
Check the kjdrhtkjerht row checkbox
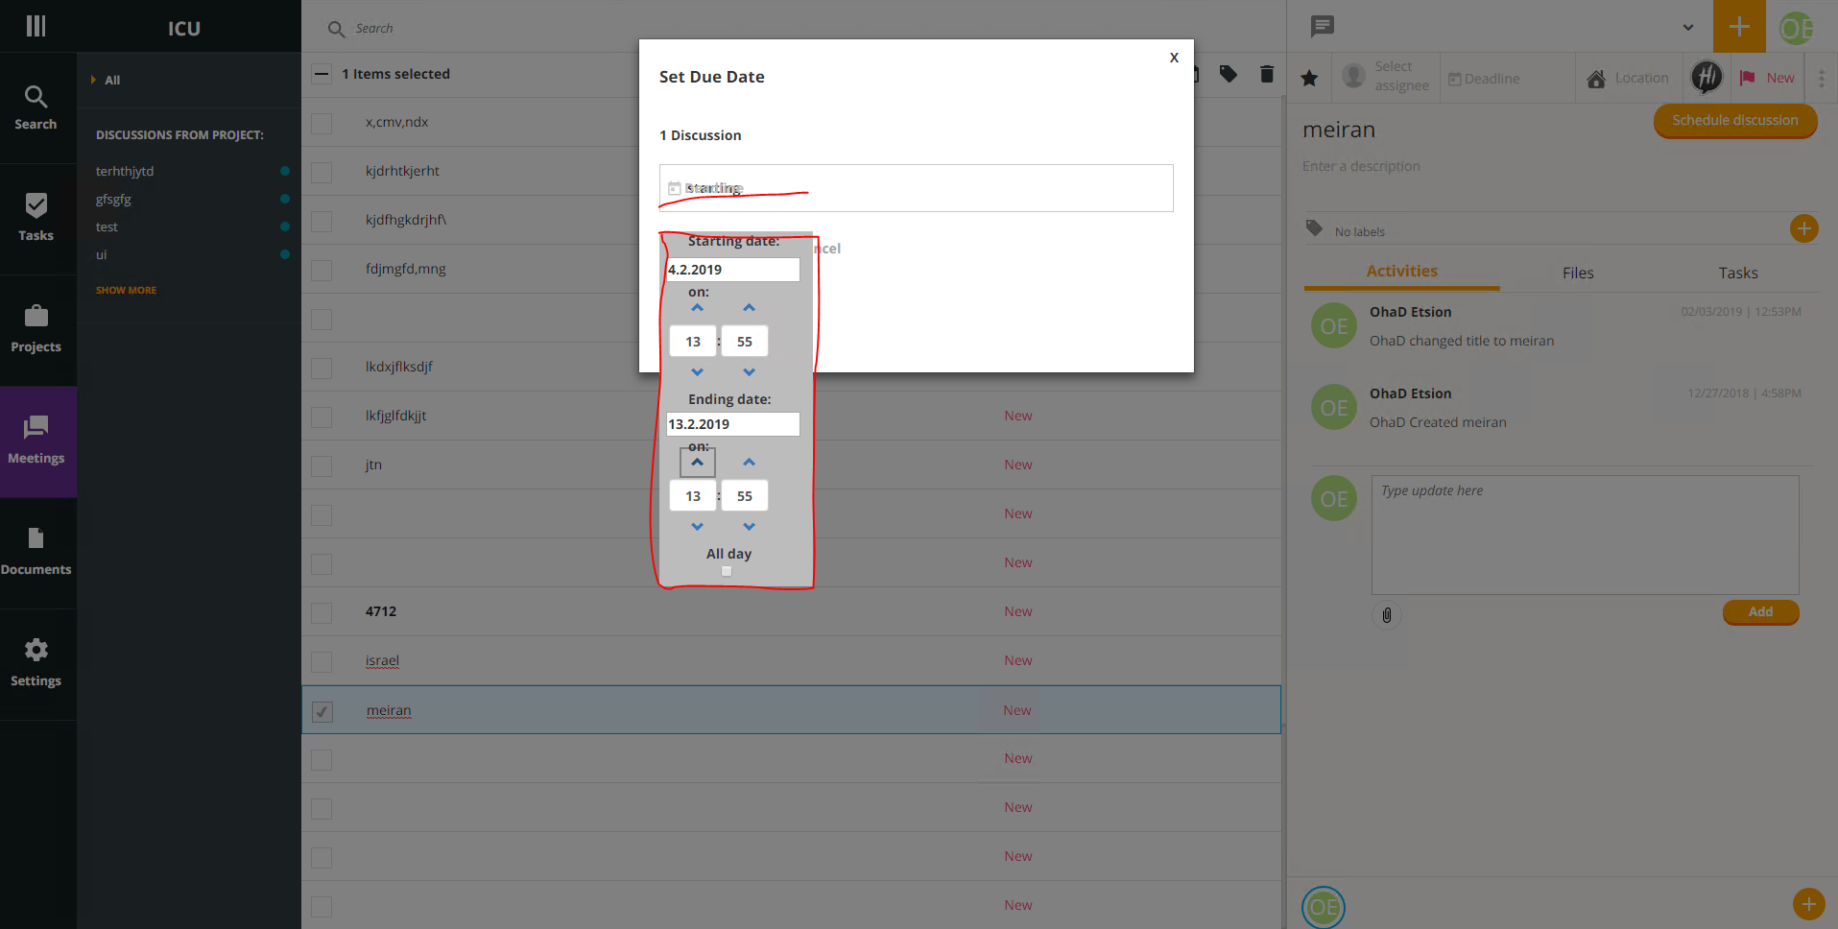[x=322, y=173]
